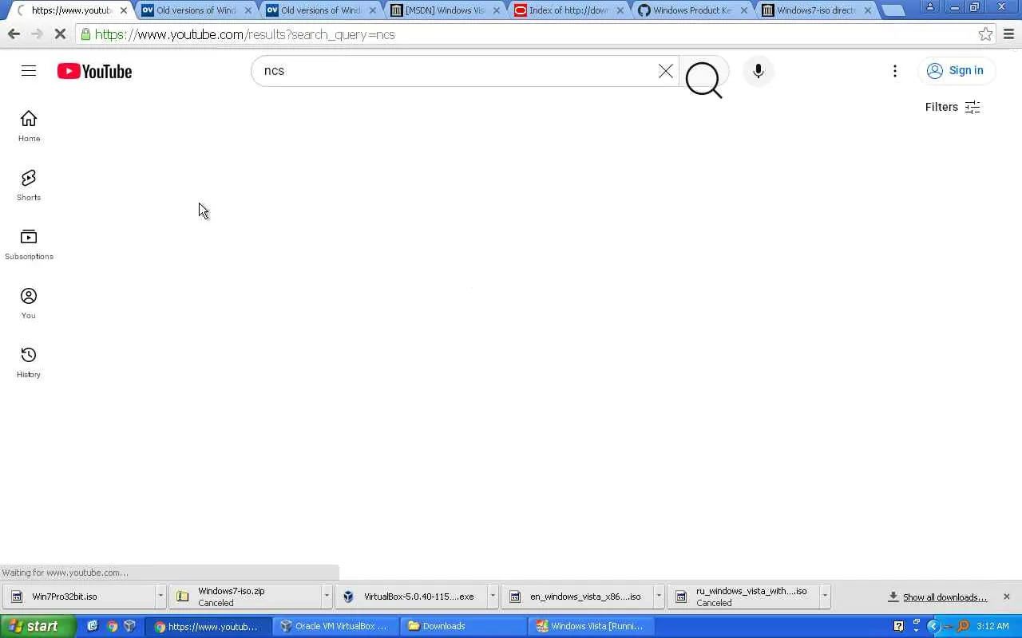The image size is (1022, 638).
Task: Click the YouTube search input field
Action: coord(458,71)
